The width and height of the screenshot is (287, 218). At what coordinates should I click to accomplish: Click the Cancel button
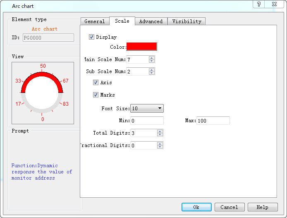click(x=230, y=207)
